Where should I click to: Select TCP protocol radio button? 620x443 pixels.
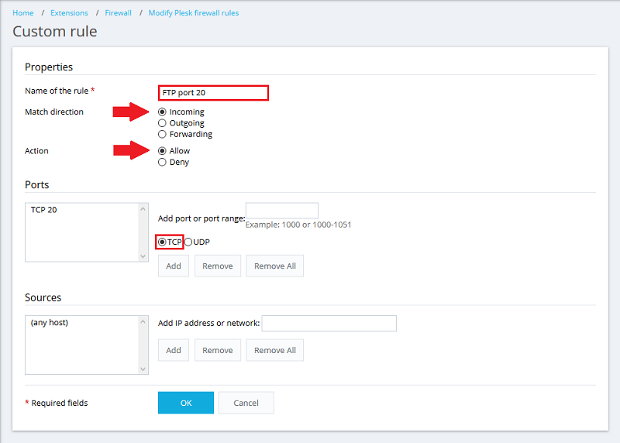(162, 242)
